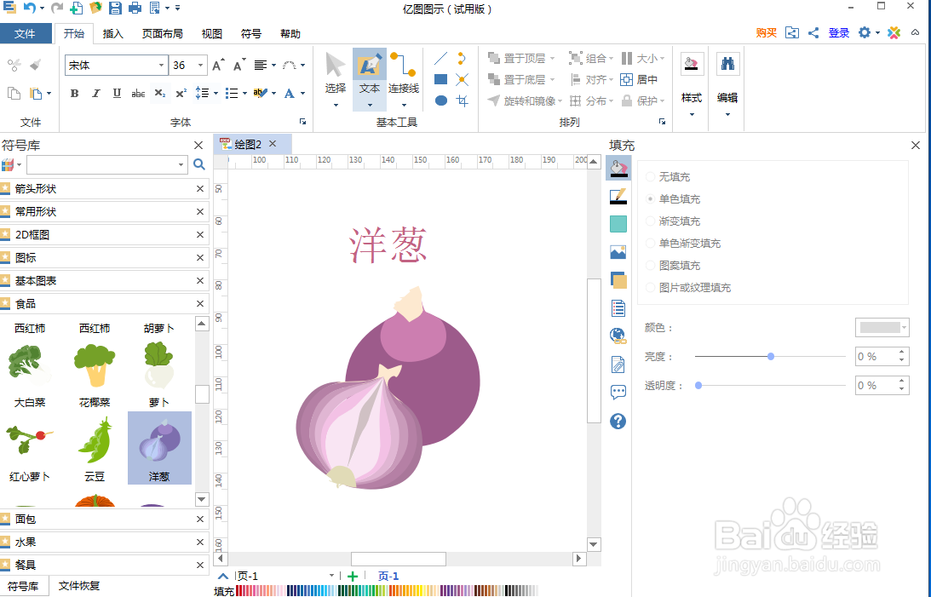Click the Undo icon in quick access toolbar
Image resolution: width=931 pixels, height=597 pixels.
coord(29,9)
